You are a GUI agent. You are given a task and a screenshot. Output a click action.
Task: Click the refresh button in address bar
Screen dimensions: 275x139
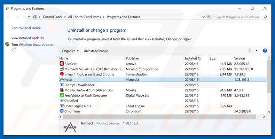tap(209, 17)
